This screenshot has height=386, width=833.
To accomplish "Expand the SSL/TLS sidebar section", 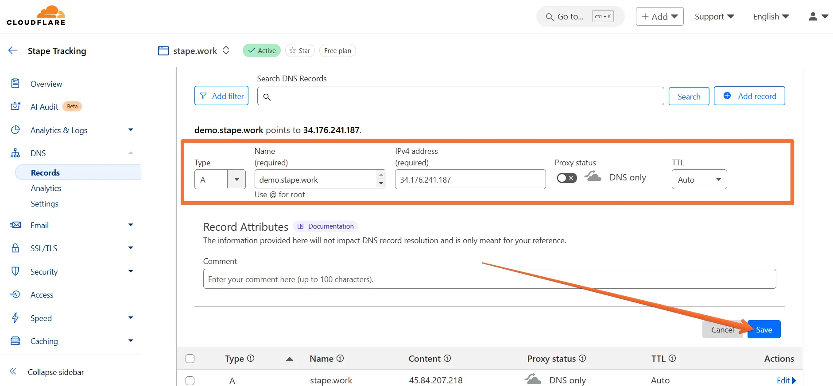I will click(x=131, y=248).
